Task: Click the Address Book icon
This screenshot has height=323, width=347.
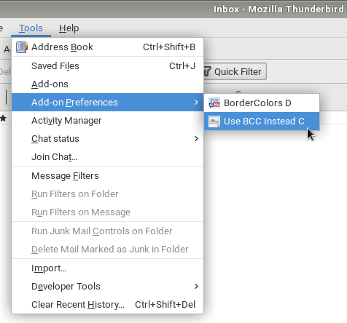Action: [x=21, y=47]
